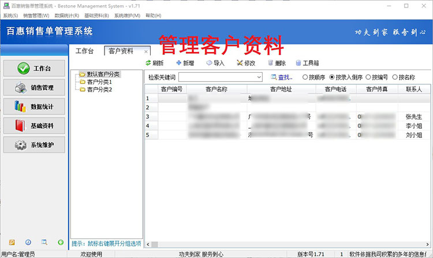433x258 pixels.
Task: Click the 版本号1.71 status bar entry
Action: click(311, 254)
